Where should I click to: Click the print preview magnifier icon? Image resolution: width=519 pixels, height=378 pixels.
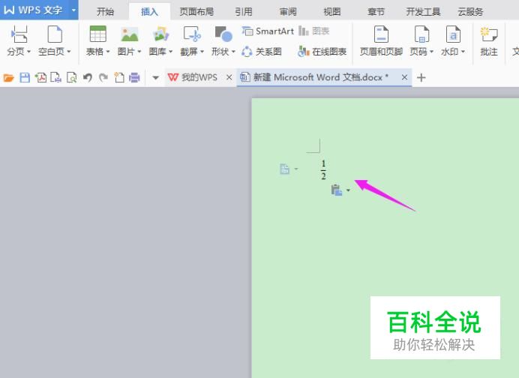tap(72, 78)
